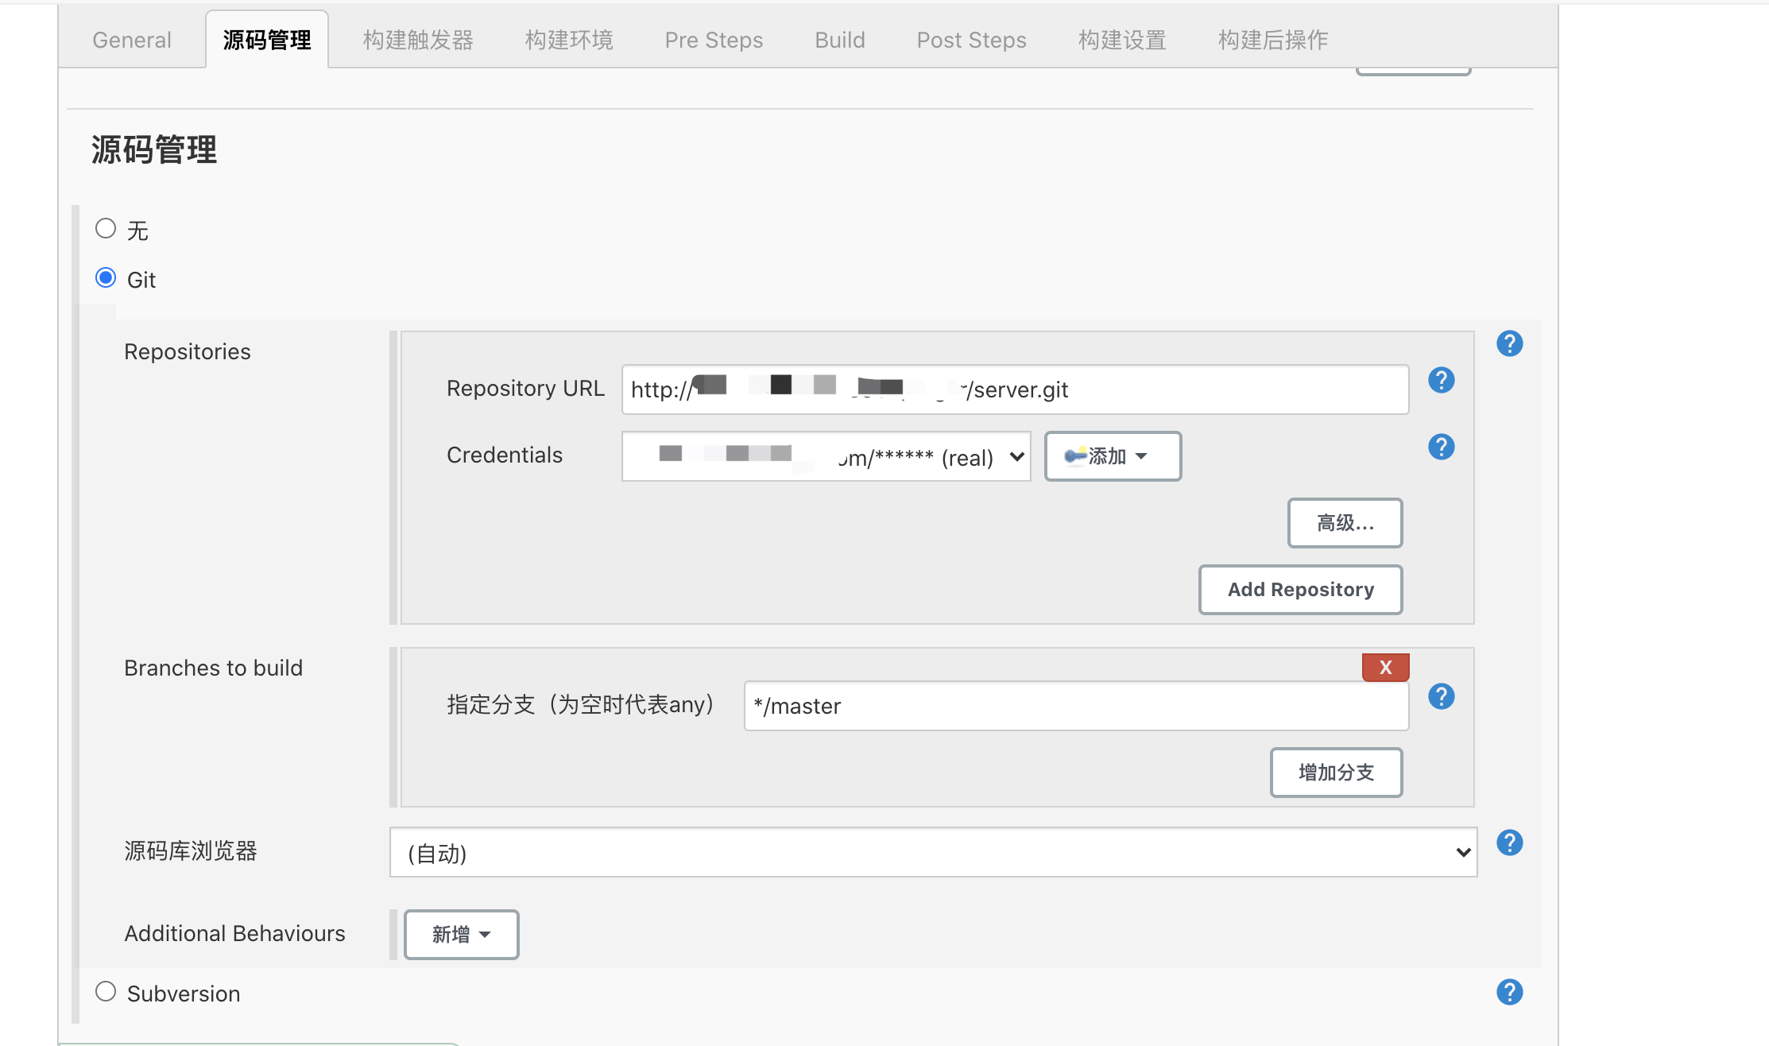Focus the */master branch input field

(x=1075, y=706)
